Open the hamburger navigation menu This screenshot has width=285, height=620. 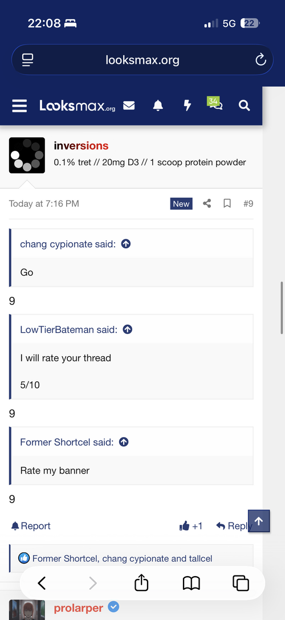[x=19, y=105]
